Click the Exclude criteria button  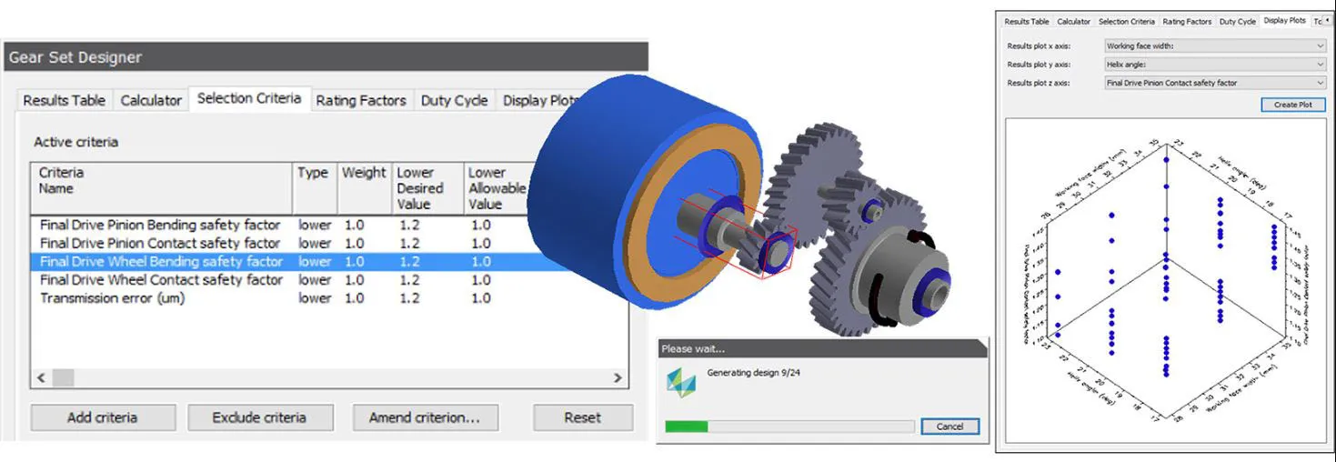(259, 417)
